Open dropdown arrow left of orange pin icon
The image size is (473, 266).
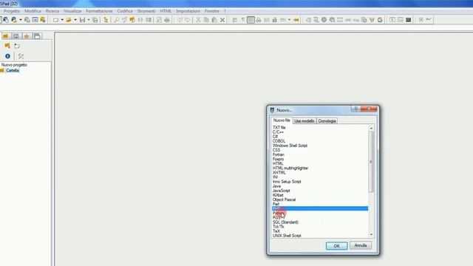pos(289,20)
